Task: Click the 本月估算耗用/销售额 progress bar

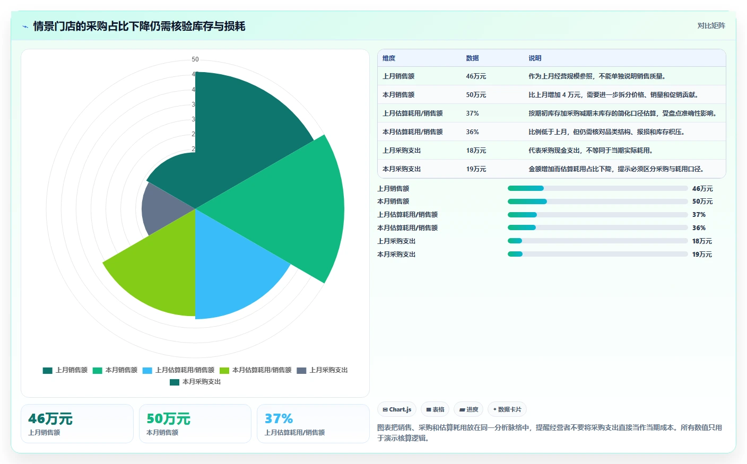Action: pyautogui.click(x=597, y=227)
